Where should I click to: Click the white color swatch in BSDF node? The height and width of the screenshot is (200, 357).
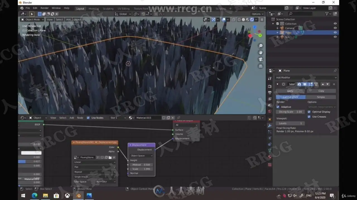[x=31, y=153]
